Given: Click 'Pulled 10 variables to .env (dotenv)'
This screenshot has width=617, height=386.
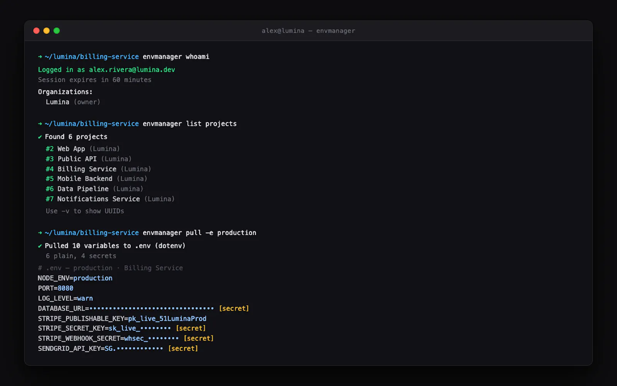Looking at the screenshot, I should [x=115, y=246].
